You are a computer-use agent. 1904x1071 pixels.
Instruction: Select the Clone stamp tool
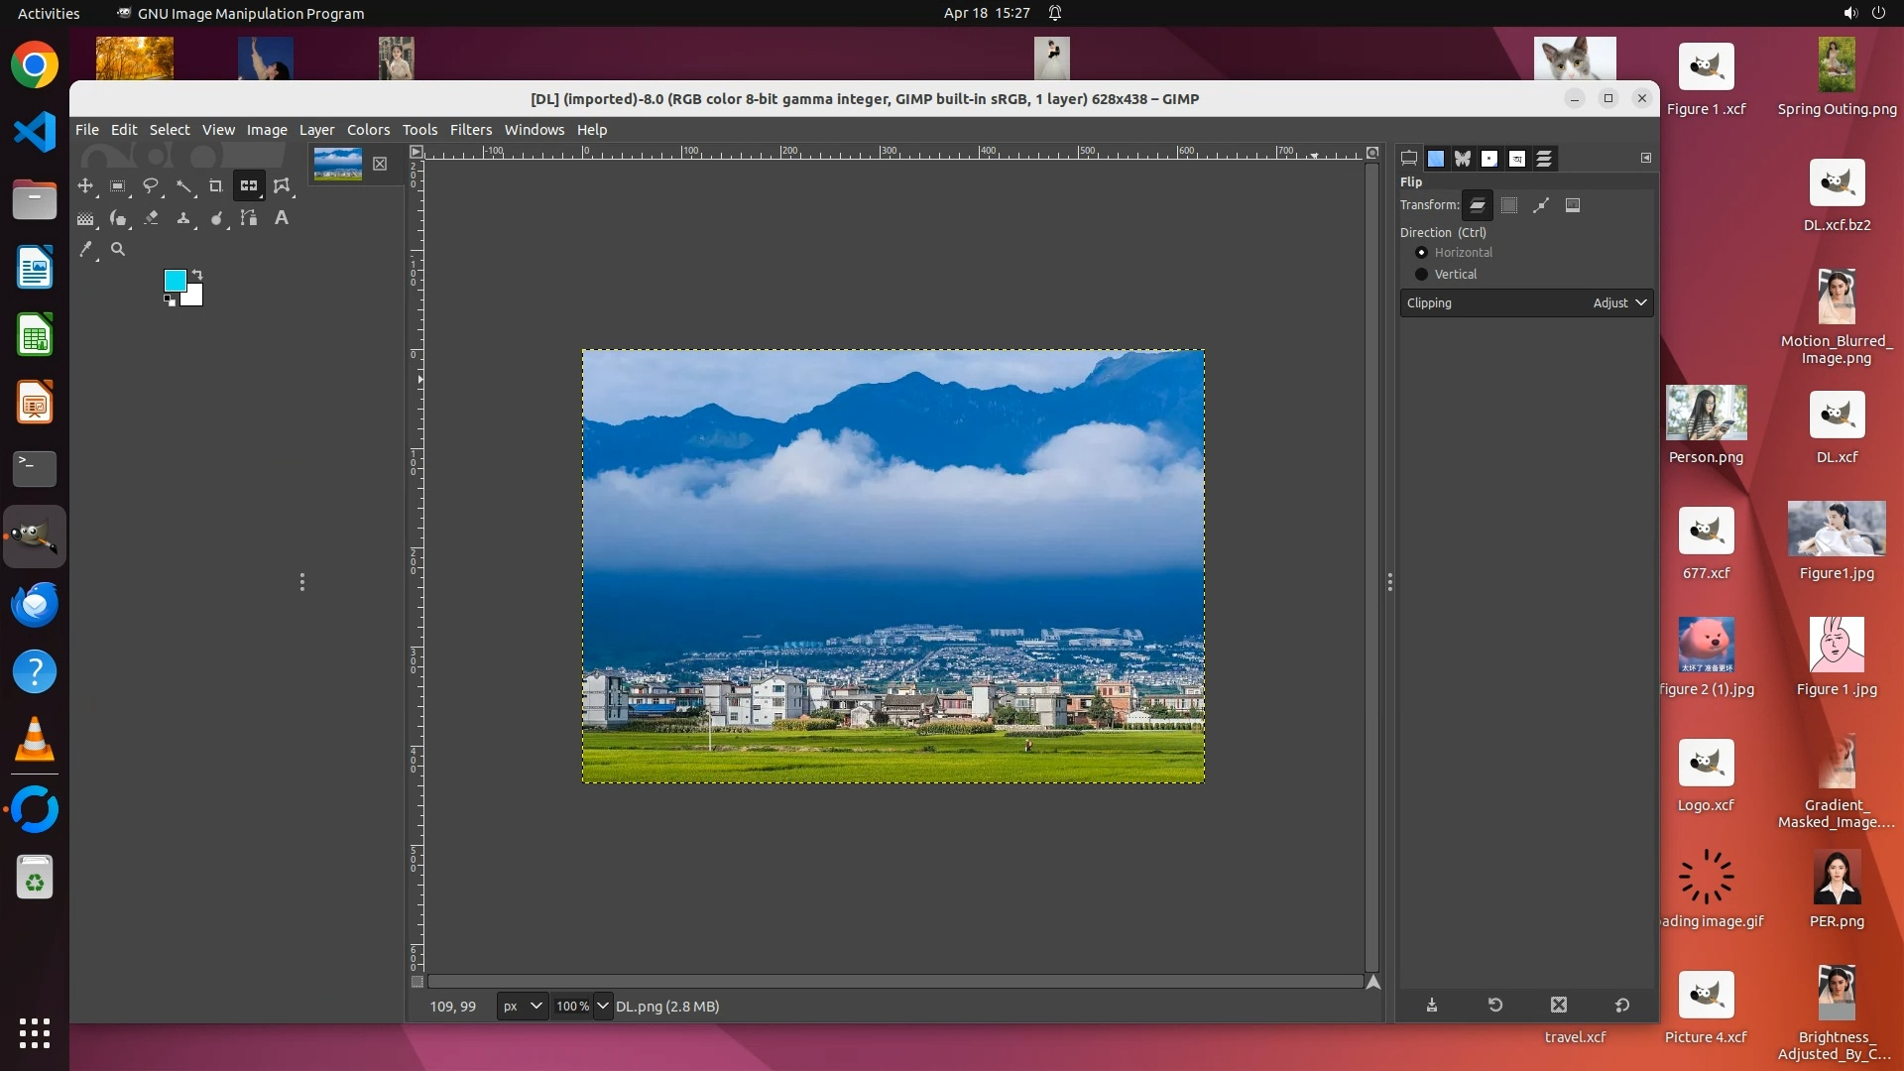pyautogui.click(x=183, y=218)
